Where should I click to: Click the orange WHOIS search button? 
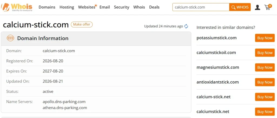[x=240, y=7]
